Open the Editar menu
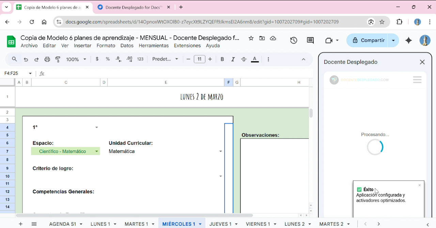The image size is (436, 228). pos(49,46)
